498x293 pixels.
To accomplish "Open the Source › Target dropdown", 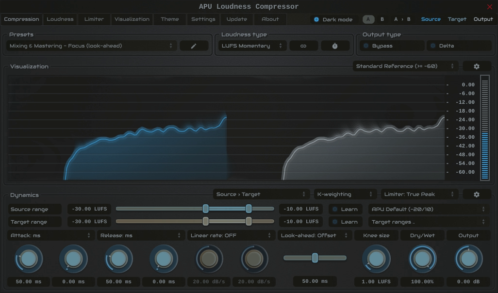I will (261, 194).
